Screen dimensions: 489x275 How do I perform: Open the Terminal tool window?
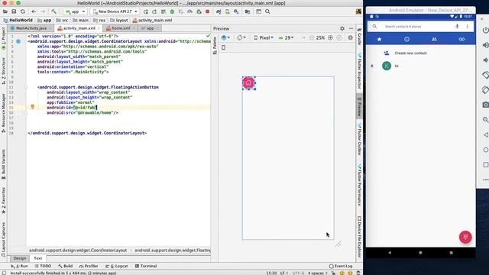pyautogui.click(x=146, y=266)
